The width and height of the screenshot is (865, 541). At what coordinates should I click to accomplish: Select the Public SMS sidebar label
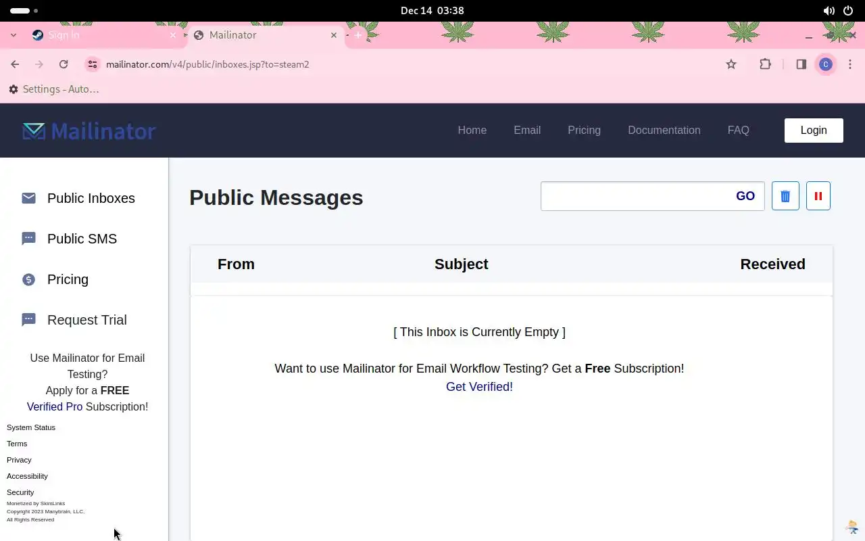point(82,239)
